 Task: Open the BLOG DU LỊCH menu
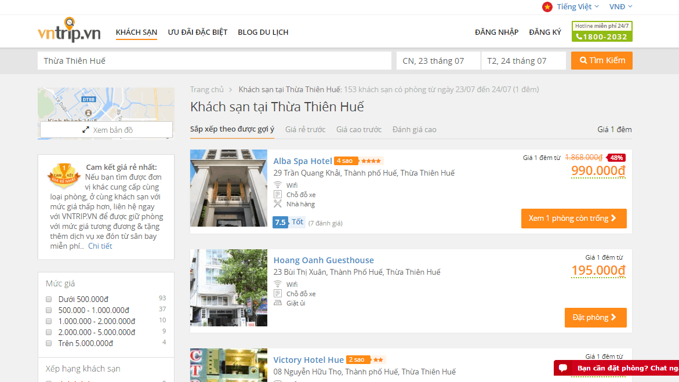(263, 32)
